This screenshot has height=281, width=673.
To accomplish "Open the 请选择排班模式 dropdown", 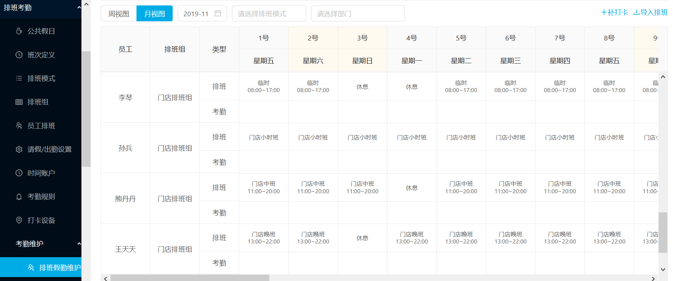I will [269, 13].
